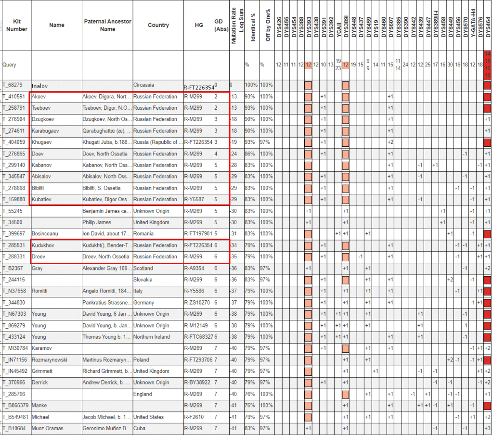The image size is (493, 435).
Task: Click the Query row label
Action: (10, 65)
